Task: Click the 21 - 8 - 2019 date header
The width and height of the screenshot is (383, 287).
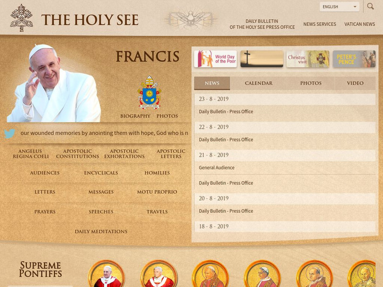Action: (x=285, y=155)
